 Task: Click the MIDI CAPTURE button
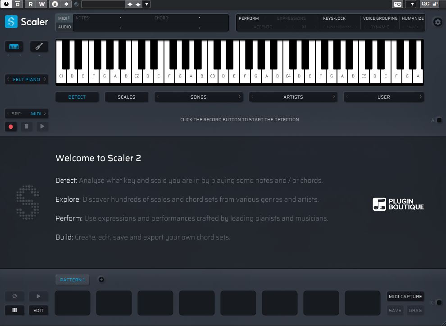click(405, 296)
